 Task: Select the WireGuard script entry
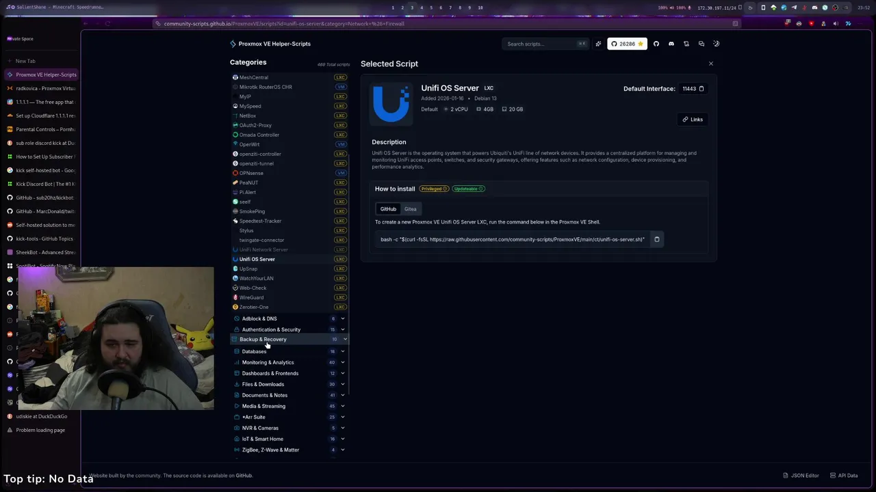click(x=290, y=297)
